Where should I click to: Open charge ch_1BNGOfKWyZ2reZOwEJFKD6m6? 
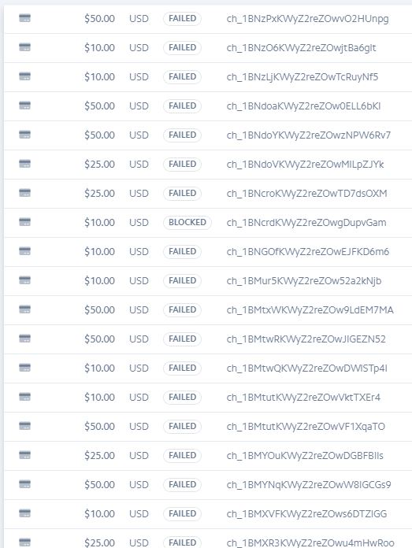(x=308, y=252)
